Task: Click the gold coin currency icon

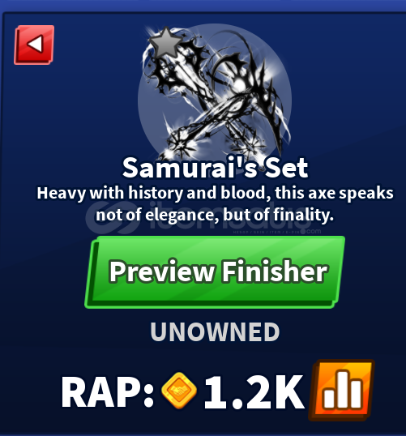Action: click(x=179, y=391)
